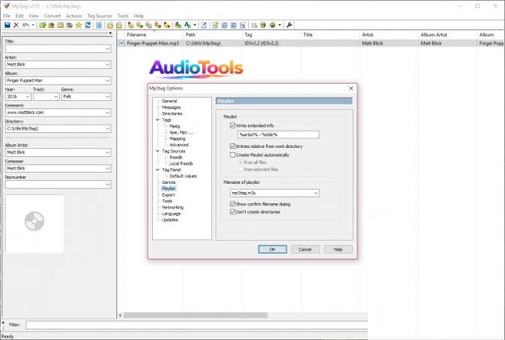Click the Tag - Tag convert icon
Screen dimensions: 505x340
point(166,25)
